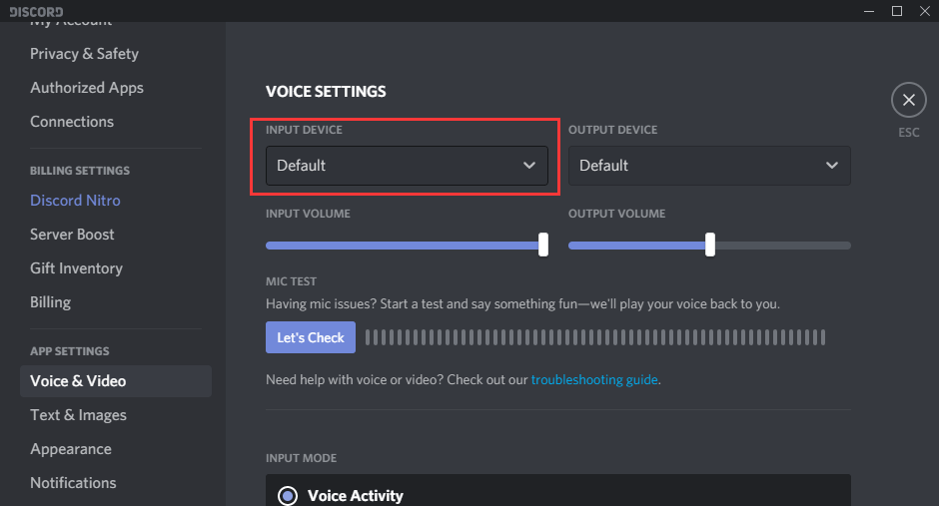Image resolution: width=939 pixels, height=506 pixels.
Task: Open Server Boost settings
Action: [72, 235]
